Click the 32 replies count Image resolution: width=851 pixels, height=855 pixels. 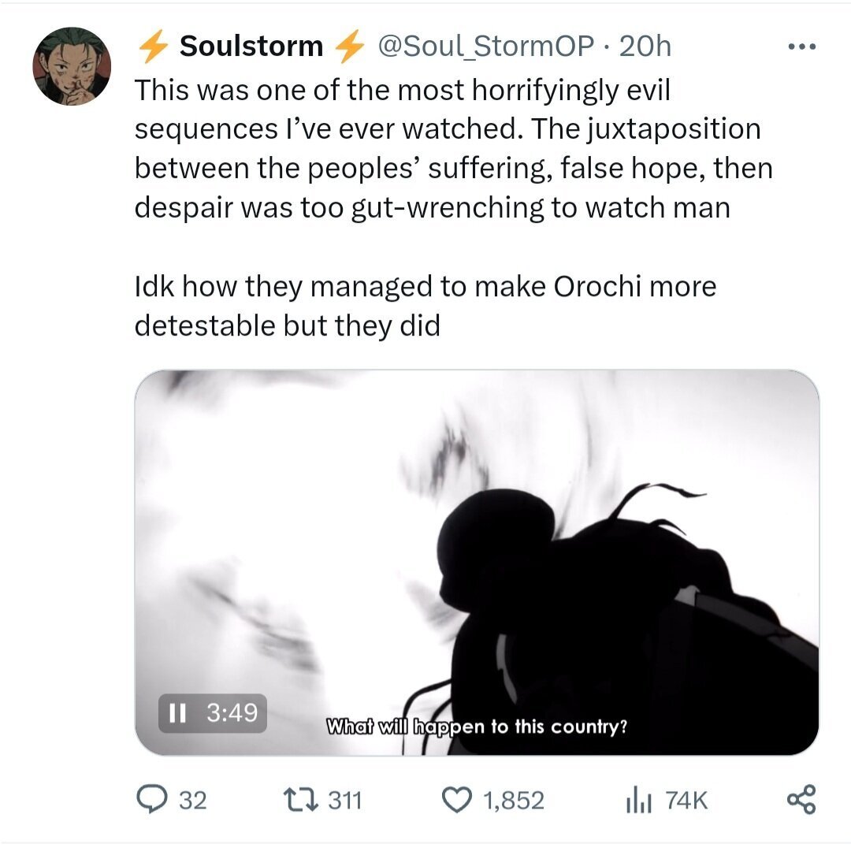tap(193, 801)
